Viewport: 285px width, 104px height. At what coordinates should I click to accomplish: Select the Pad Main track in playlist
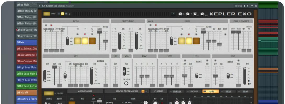pos(27,5)
